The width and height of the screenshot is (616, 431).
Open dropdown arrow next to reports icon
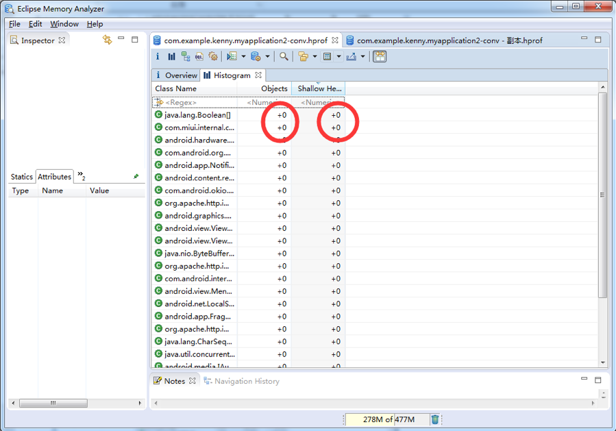pos(243,57)
